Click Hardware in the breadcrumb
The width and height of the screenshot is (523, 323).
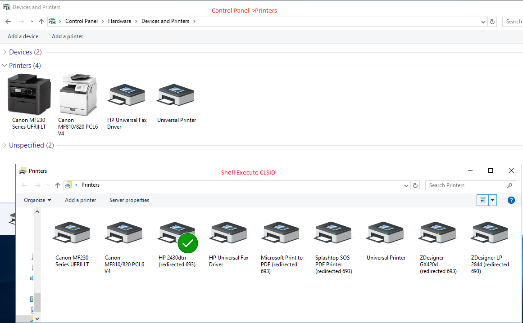click(x=119, y=21)
